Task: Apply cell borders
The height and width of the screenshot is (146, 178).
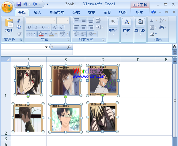Action: coord(29,34)
